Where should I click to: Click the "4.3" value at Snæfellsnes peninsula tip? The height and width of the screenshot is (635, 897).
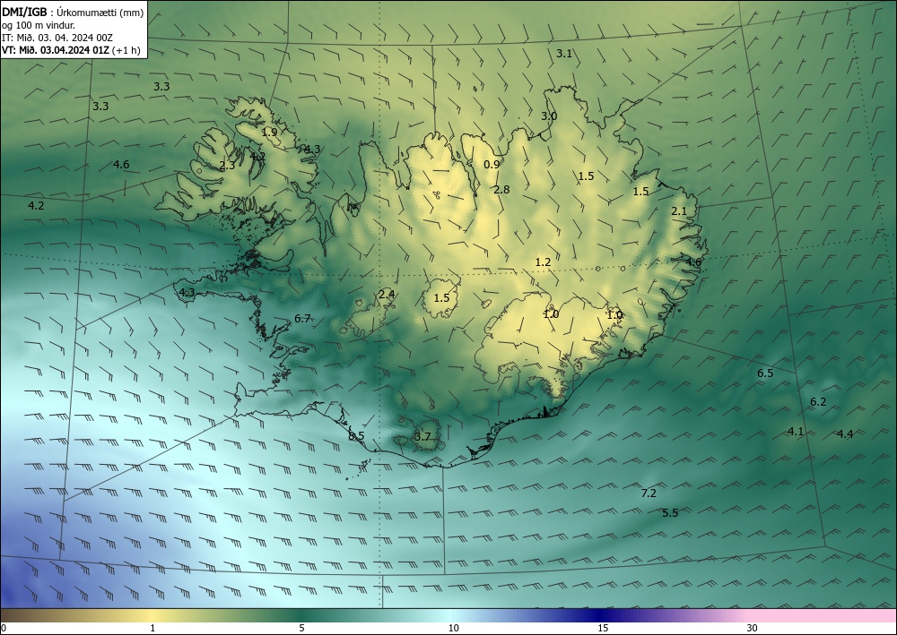click(187, 292)
